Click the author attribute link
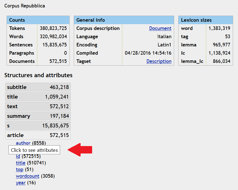This screenshot has width=238, height=190. [23, 143]
